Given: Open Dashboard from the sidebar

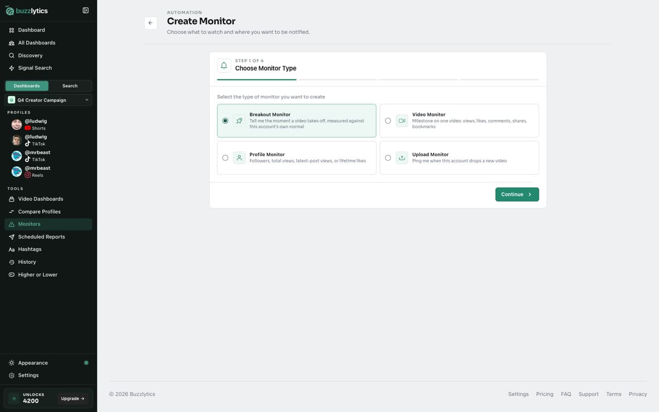Looking at the screenshot, I should point(48,30).
